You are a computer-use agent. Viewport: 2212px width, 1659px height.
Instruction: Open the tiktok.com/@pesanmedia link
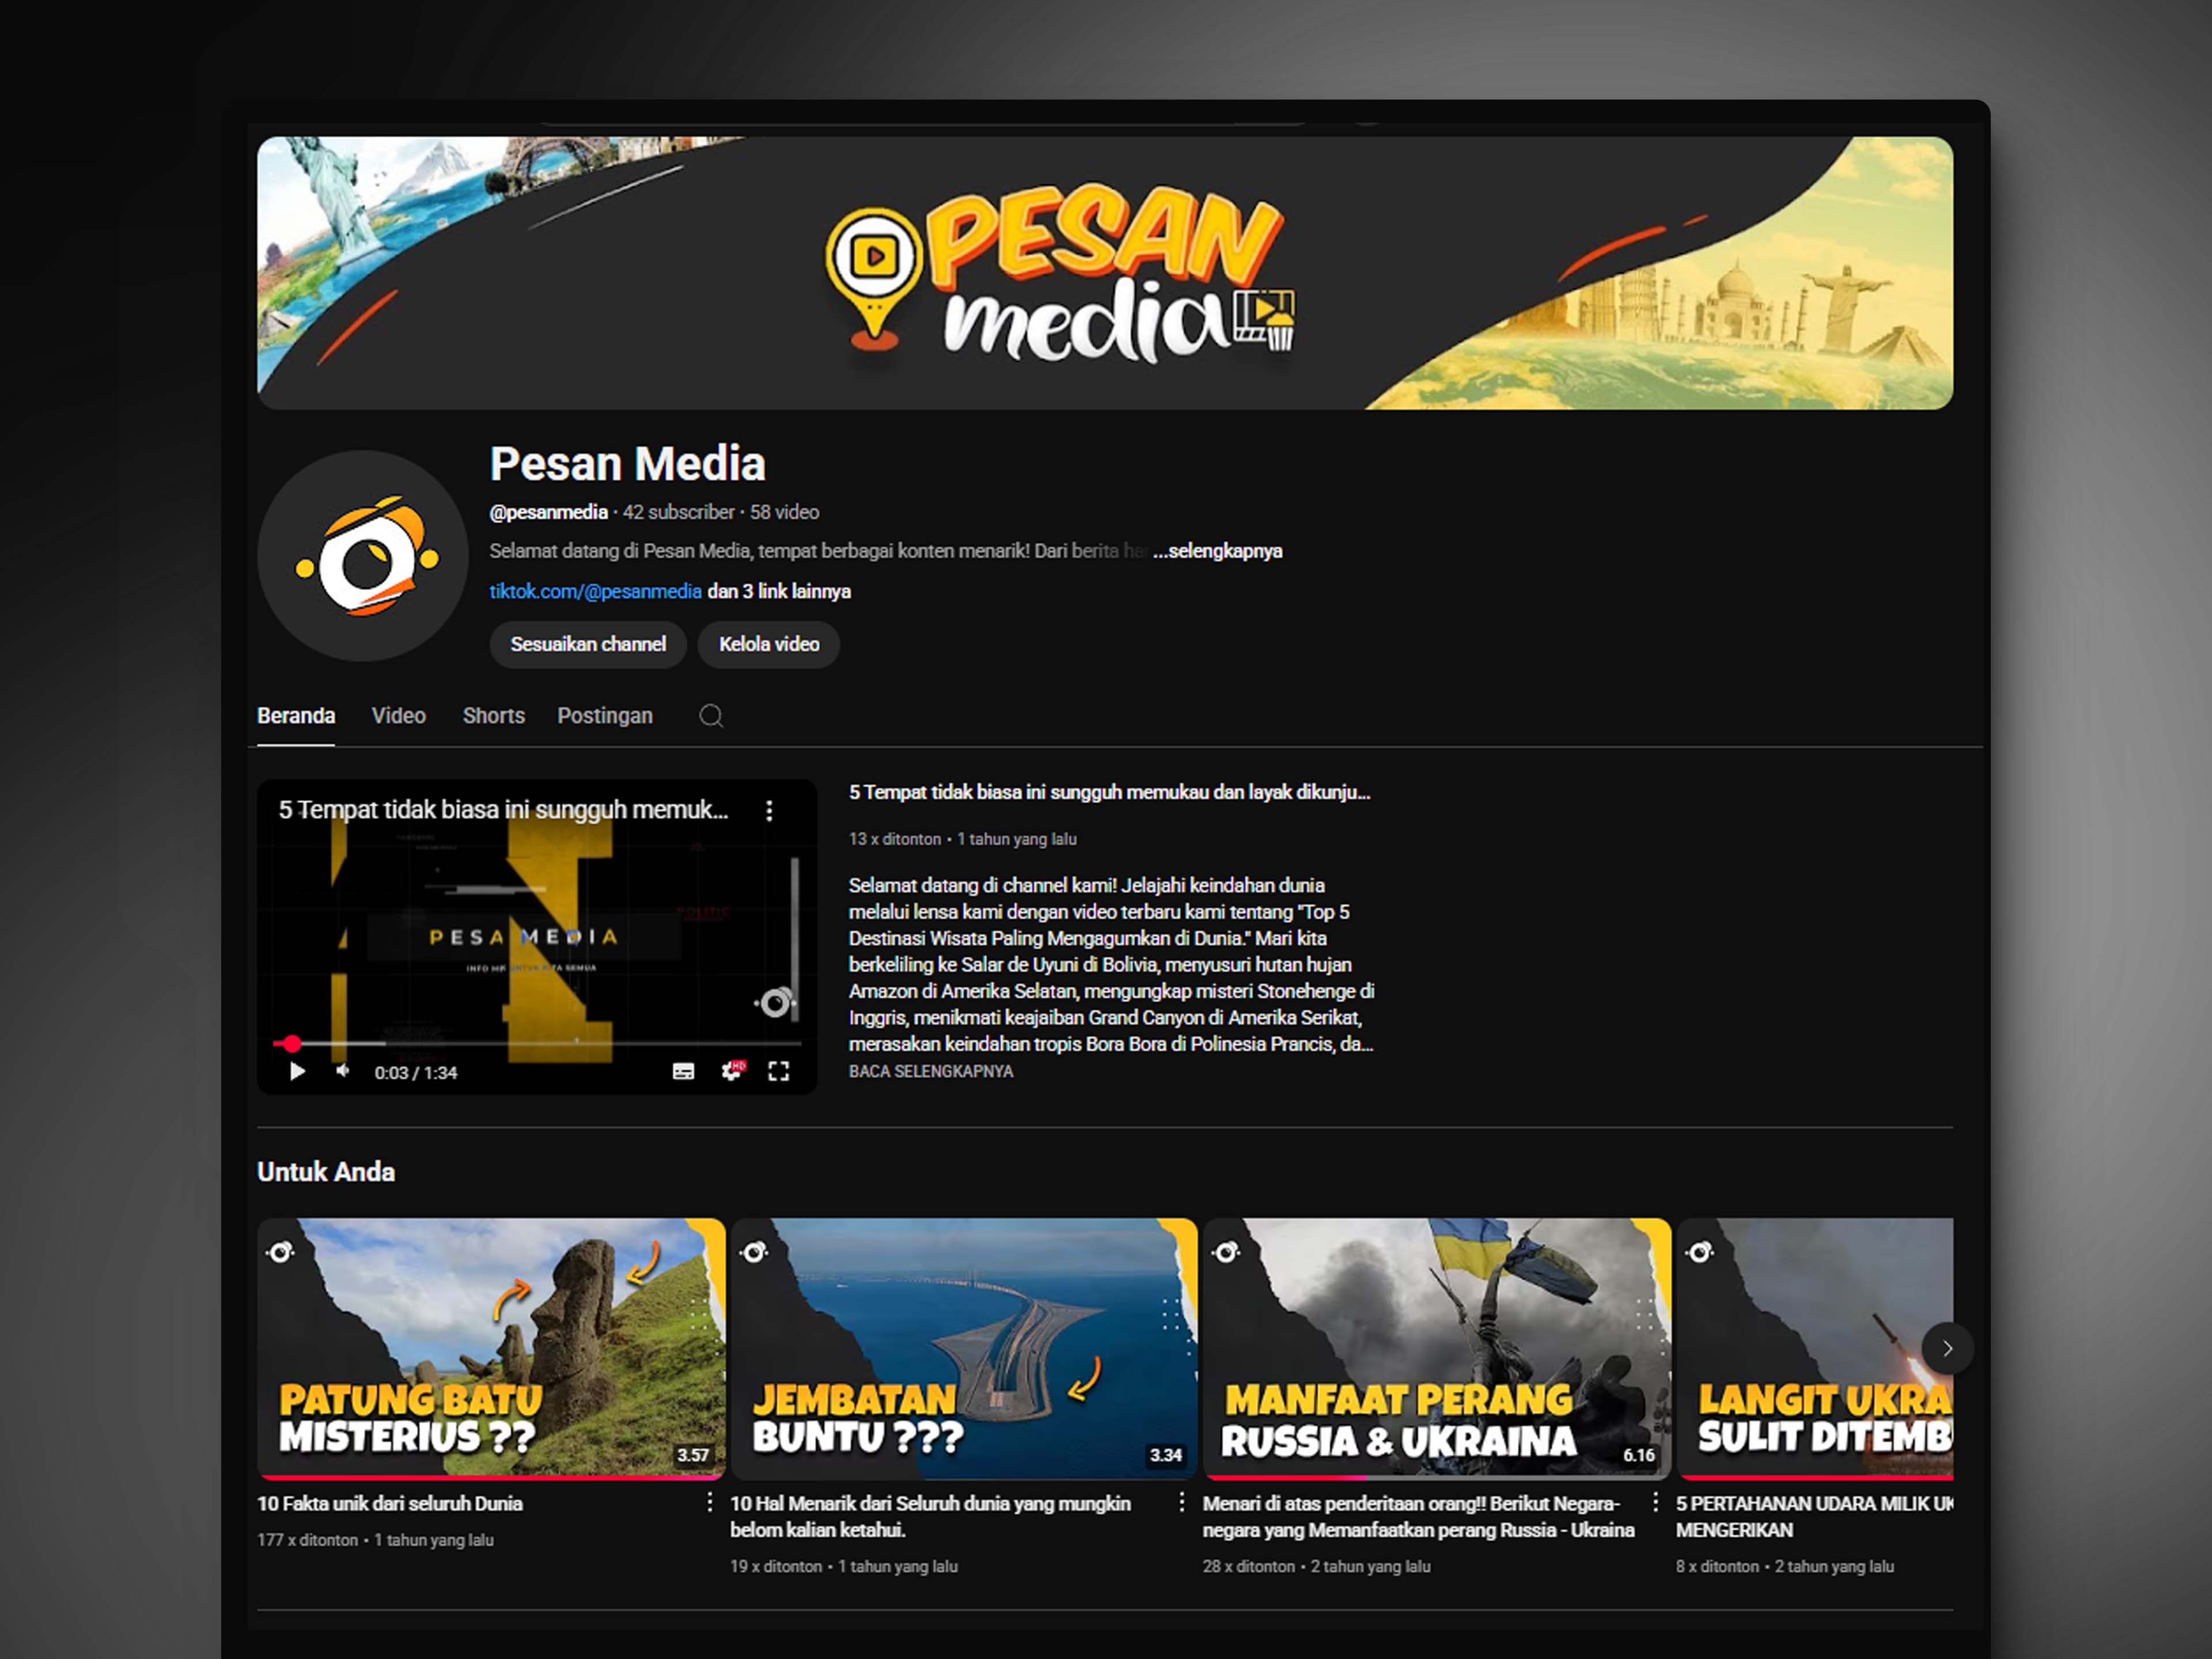(x=595, y=591)
